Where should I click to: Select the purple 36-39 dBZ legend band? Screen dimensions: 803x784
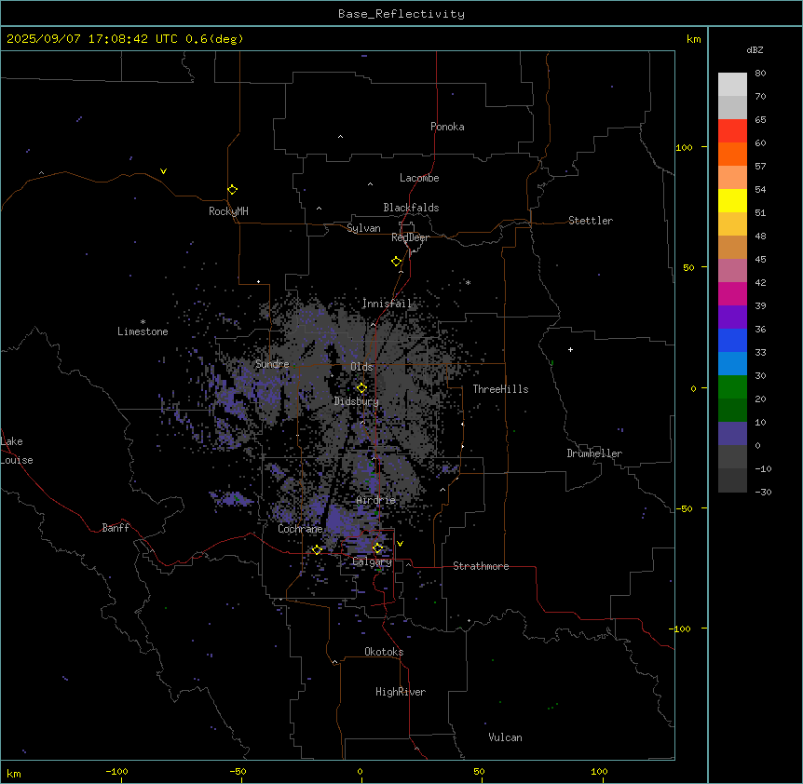coord(732,317)
